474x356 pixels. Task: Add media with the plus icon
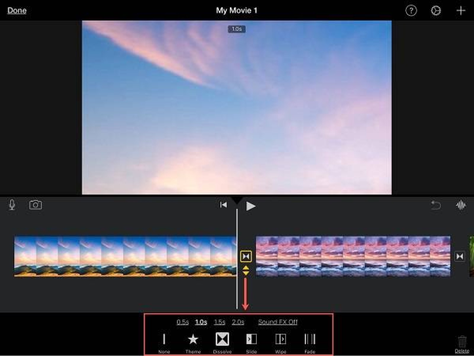(x=461, y=11)
